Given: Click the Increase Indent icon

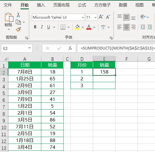Looking at the screenshot, I should point(150,27).
